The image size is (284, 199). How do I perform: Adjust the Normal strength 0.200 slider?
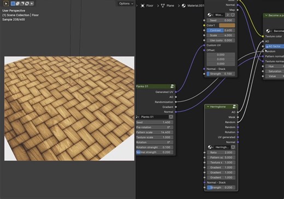click(x=155, y=152)
